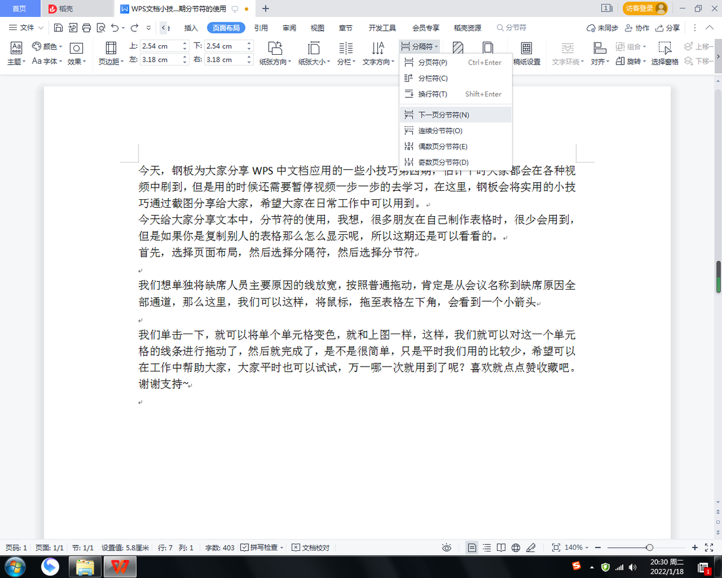This screenshot has width=722, height=578.
Task: Click the 效果 (Effects) icon
Action: [x=76, y=48]
